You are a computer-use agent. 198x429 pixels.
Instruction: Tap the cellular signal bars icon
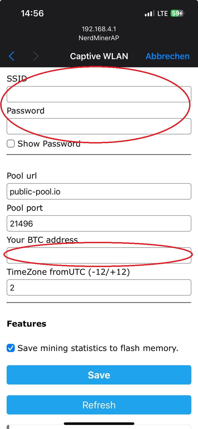[x=149, y=13]
